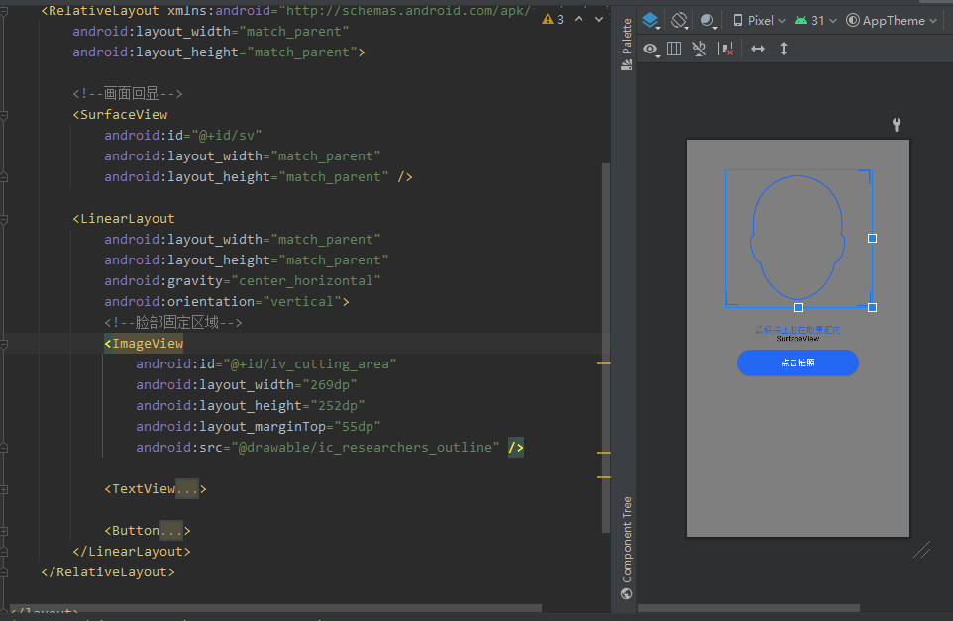Screen dimensions: 953x621
Task: Click the previous occurrence up arrow
Action: pos(578,18)
